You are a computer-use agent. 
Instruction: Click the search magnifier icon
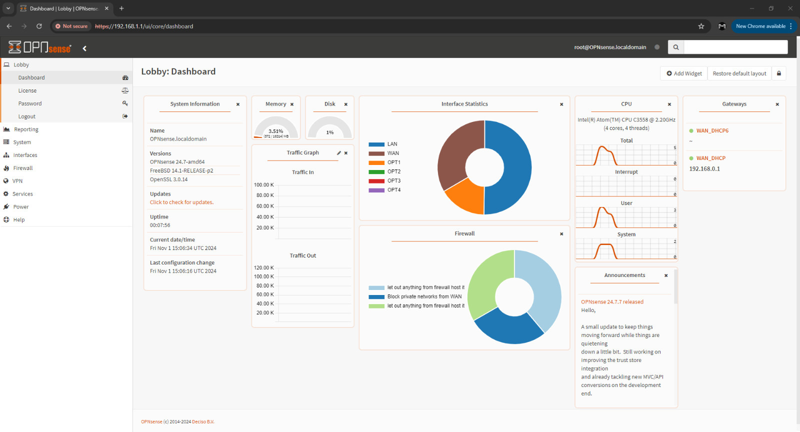pos(675,47)
